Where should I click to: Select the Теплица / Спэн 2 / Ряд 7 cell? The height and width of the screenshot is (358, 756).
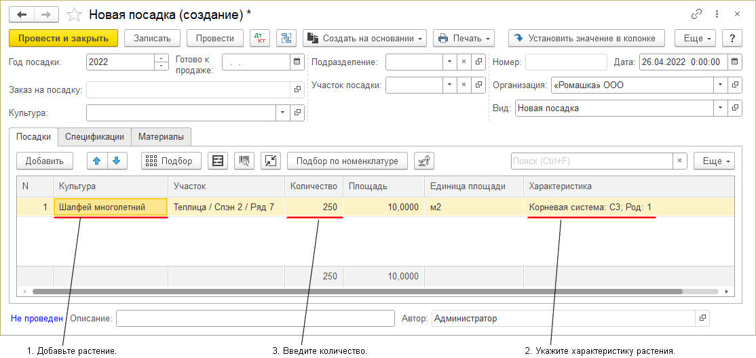pyautogui.click(x=226, y=207)
